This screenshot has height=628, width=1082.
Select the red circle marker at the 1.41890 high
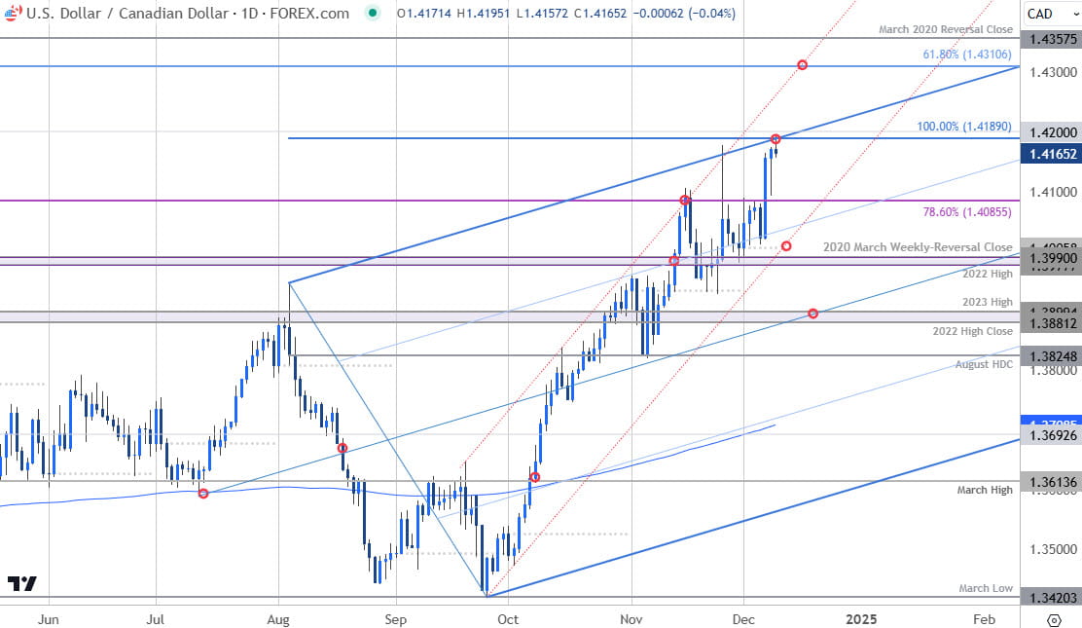tap(775, 138)
